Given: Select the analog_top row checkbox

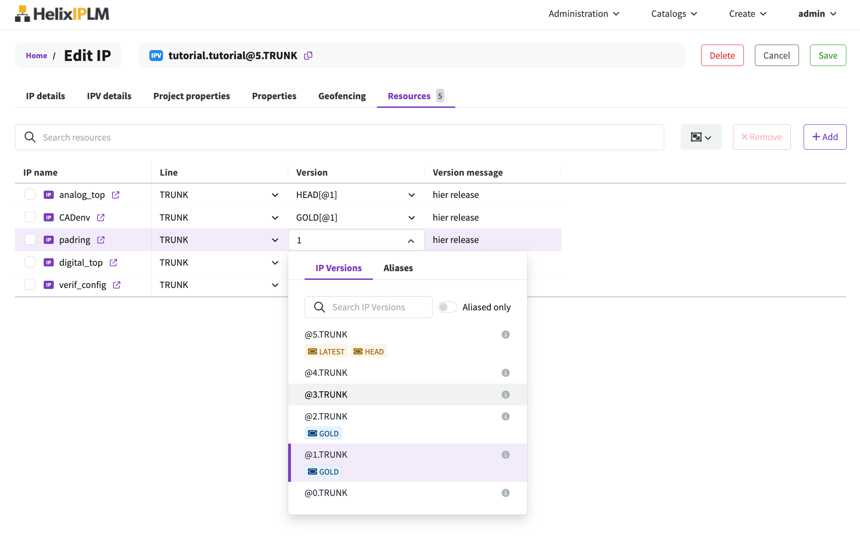Looking at the screenshot, I should (x=30, y=195).
